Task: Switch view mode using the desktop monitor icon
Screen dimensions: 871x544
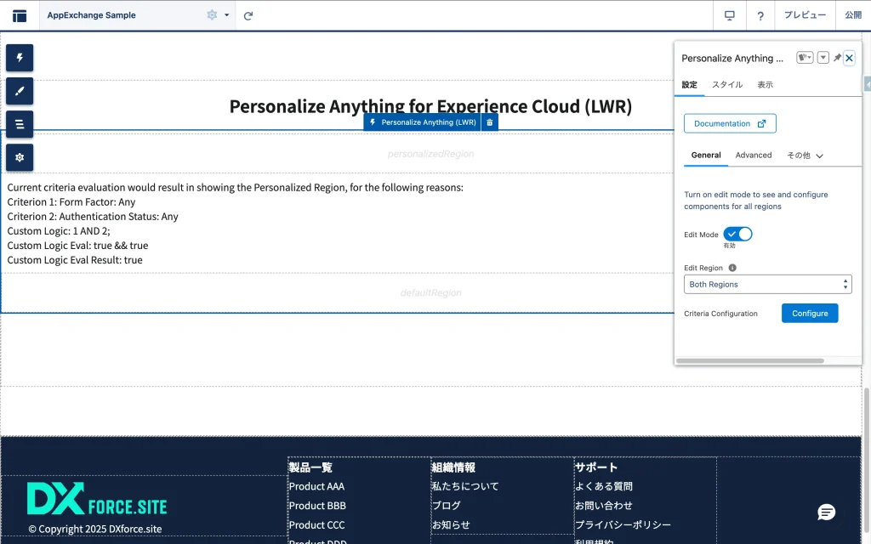Action: coord(729,15)
